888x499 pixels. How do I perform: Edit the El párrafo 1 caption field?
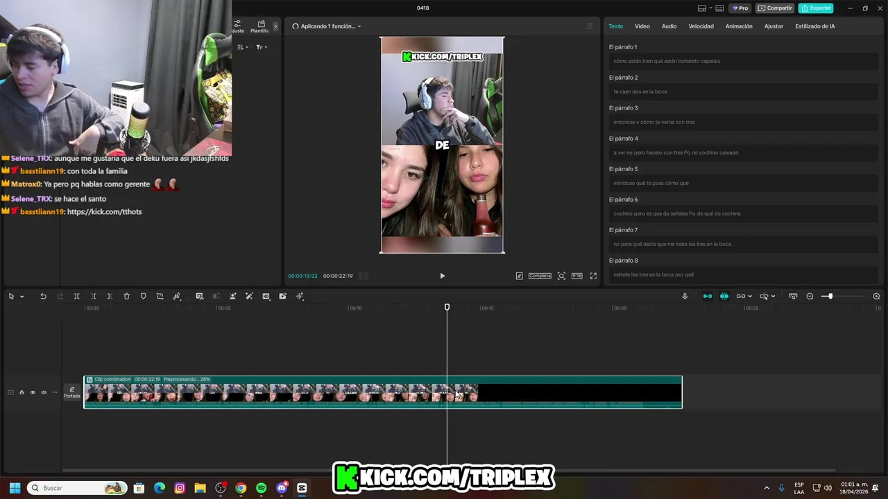[x=744, y=61]
